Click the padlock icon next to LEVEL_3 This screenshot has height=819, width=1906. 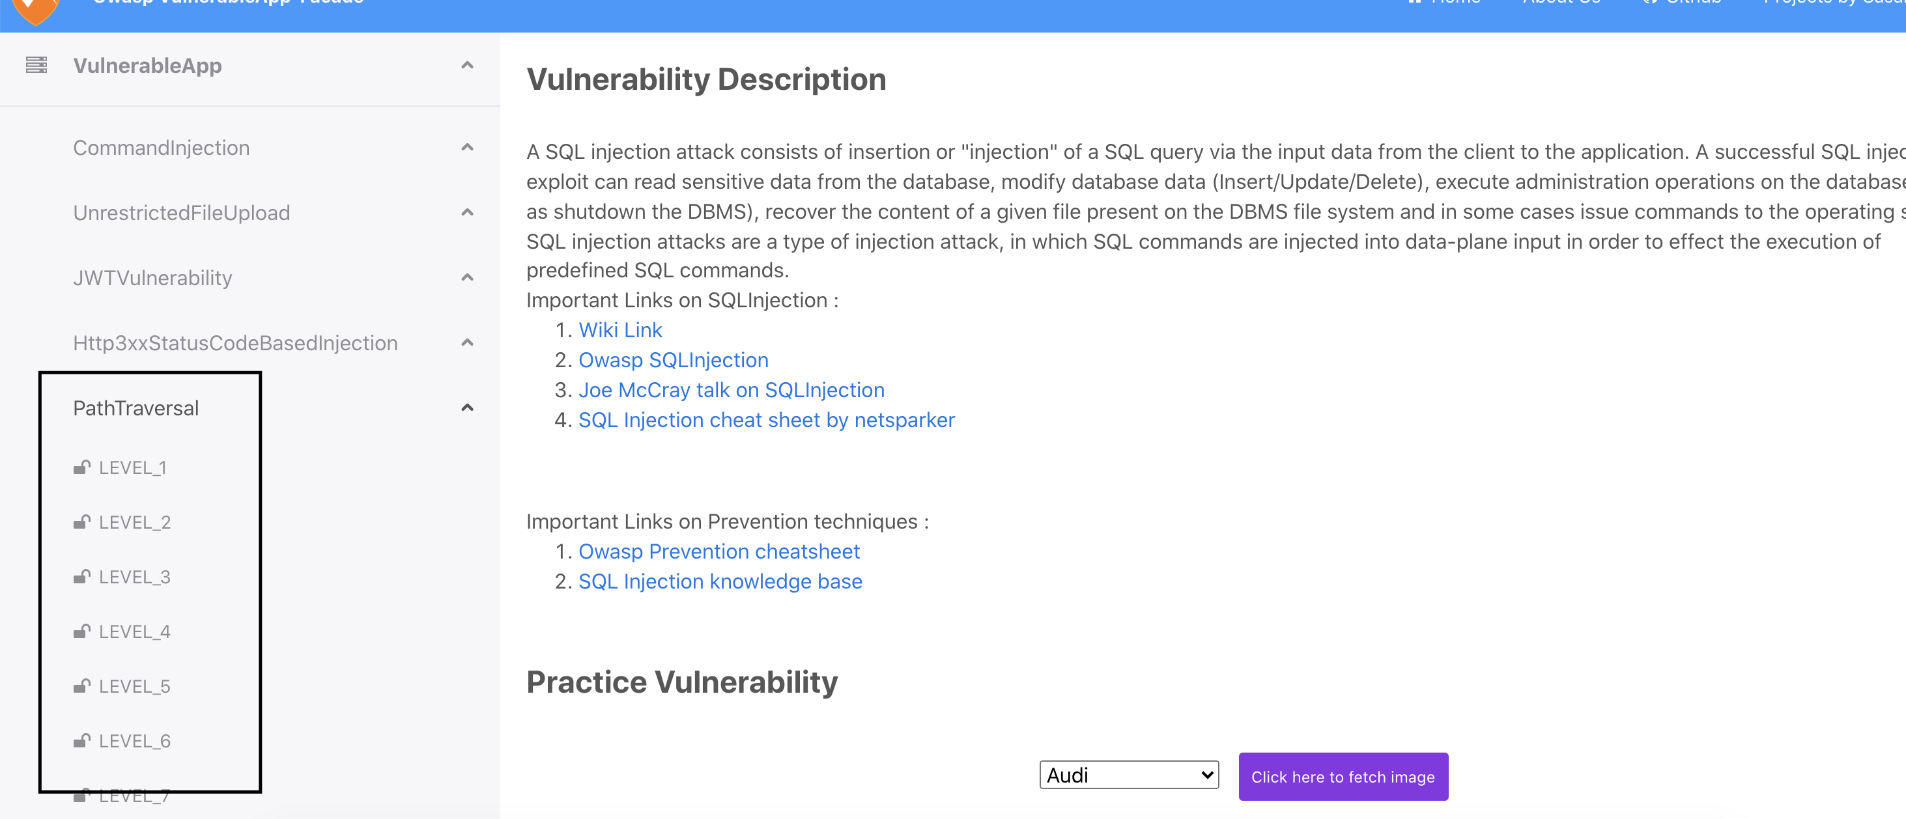[x=82, y=576]
